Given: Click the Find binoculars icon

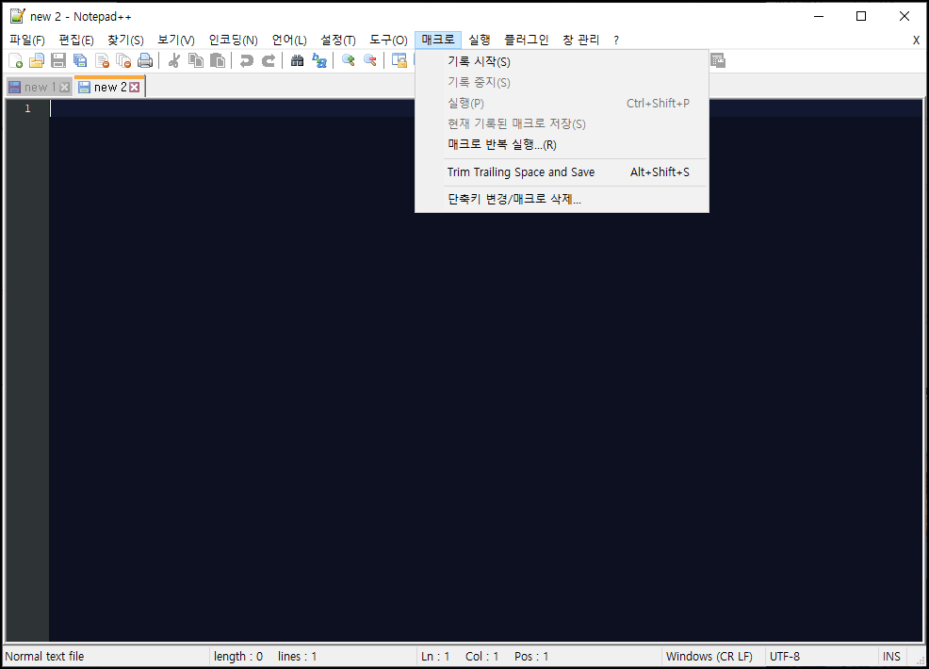Looking at the screenshot, I should pyautogui.click(x=298, y=60).
